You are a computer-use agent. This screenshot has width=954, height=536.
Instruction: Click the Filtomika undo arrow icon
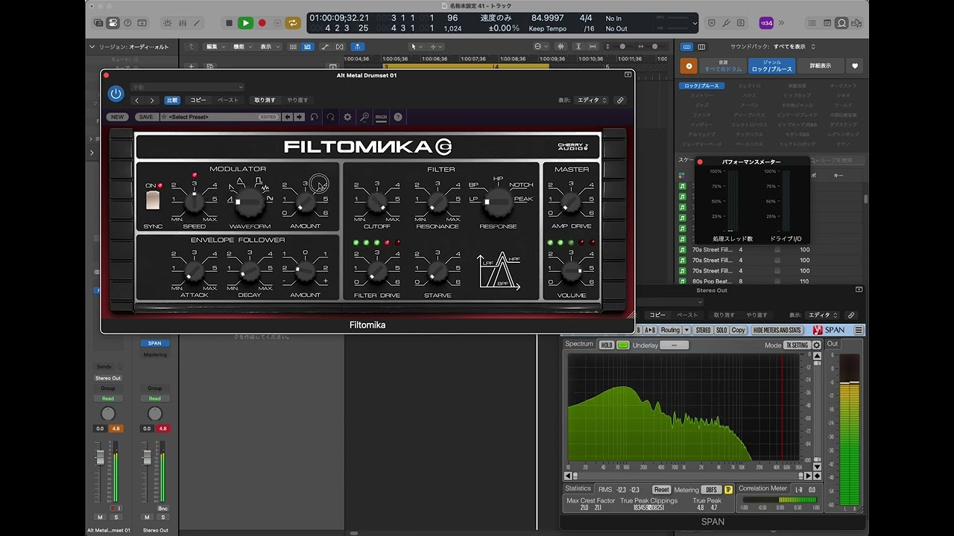point(315,117)
